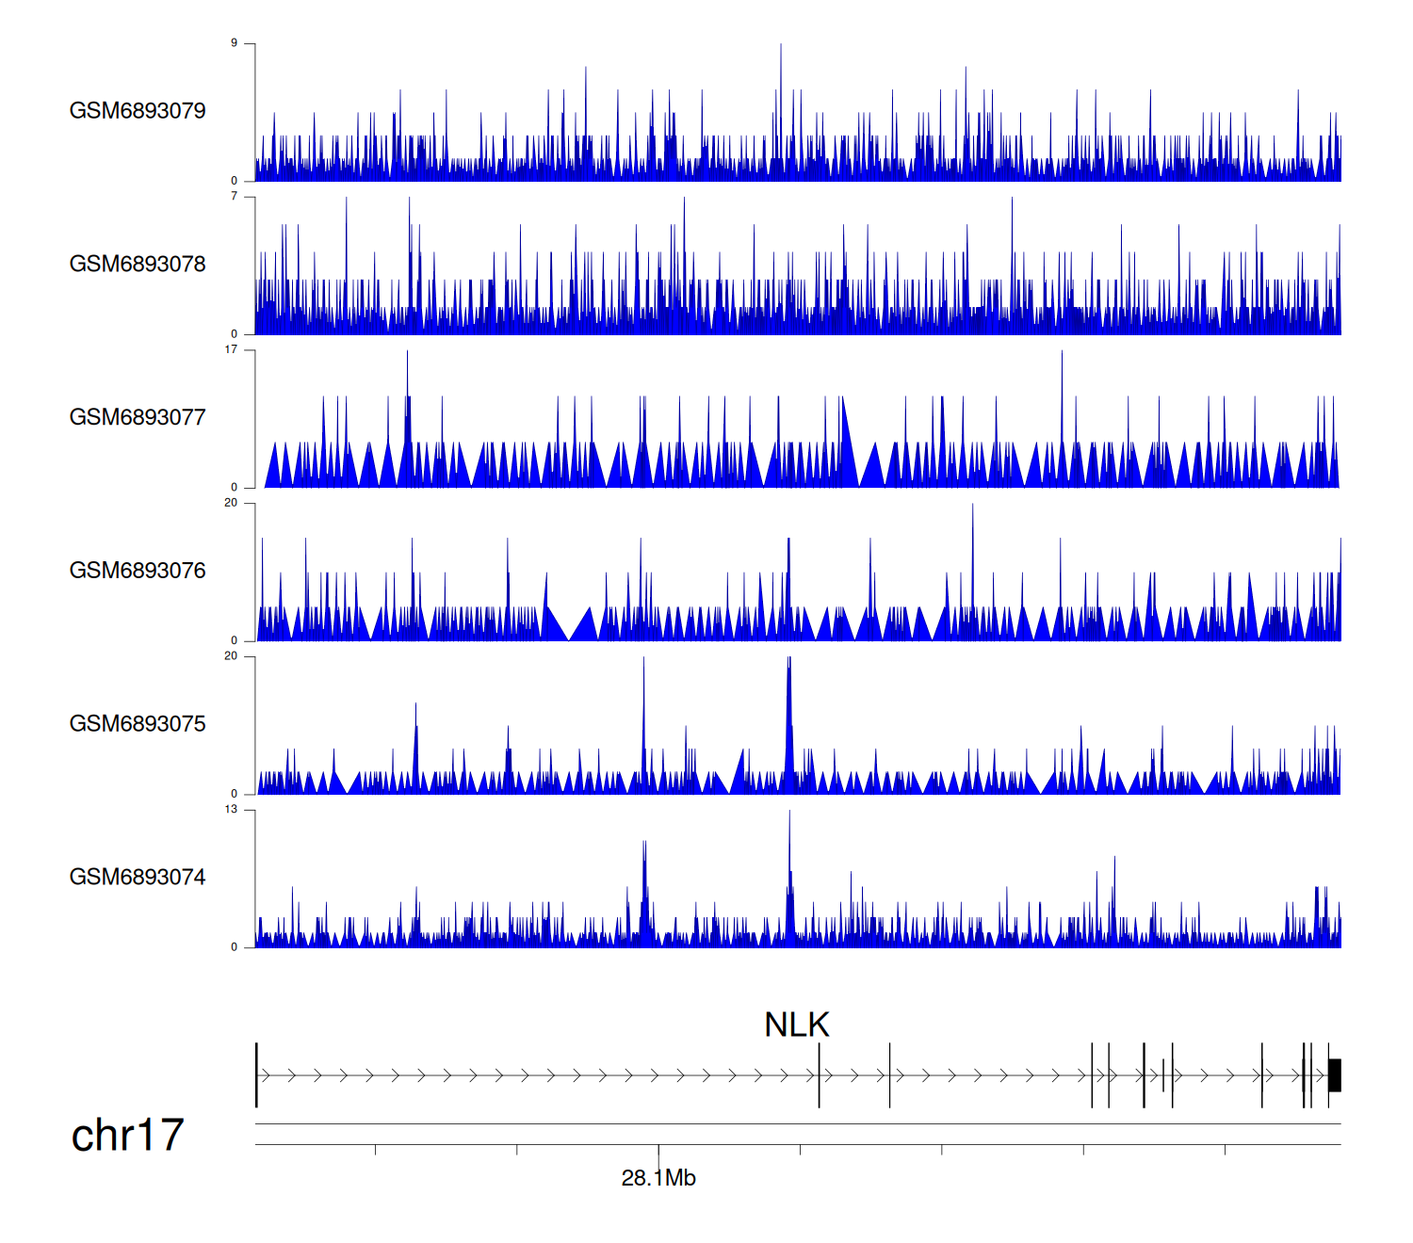Select the GSM6893076 track label

pyautogui.click(x=138, y=571)
